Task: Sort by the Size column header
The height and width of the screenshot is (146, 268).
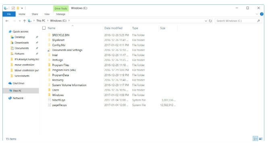Action: click(162, 28)
